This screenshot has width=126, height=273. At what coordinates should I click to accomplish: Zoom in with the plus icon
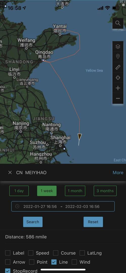118,88
